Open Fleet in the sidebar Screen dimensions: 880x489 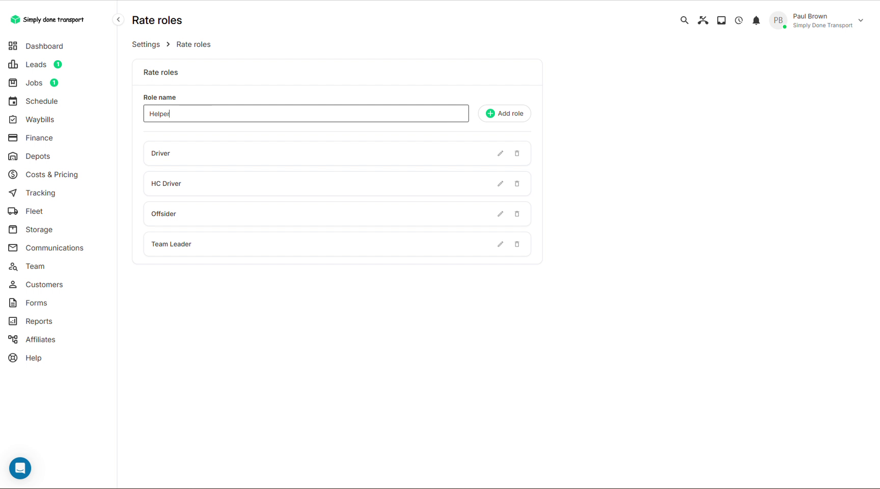click(34, 211)
